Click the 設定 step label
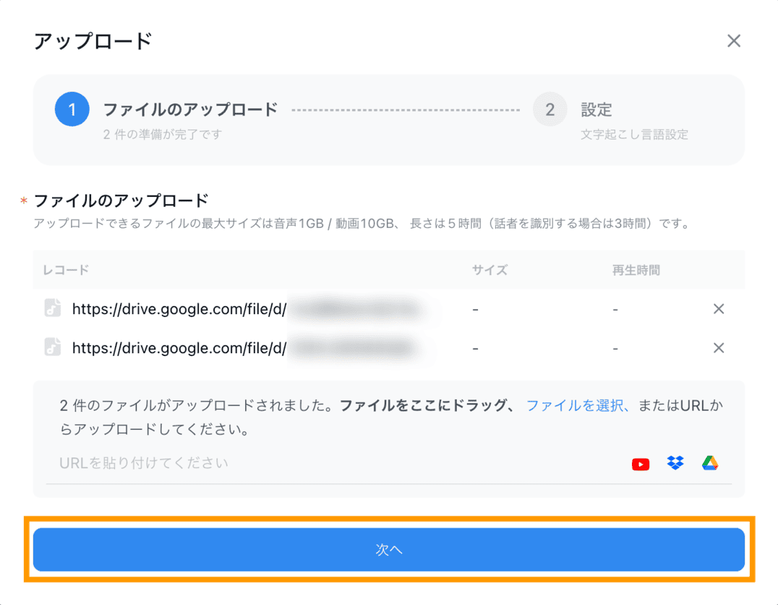 (597, 110)
